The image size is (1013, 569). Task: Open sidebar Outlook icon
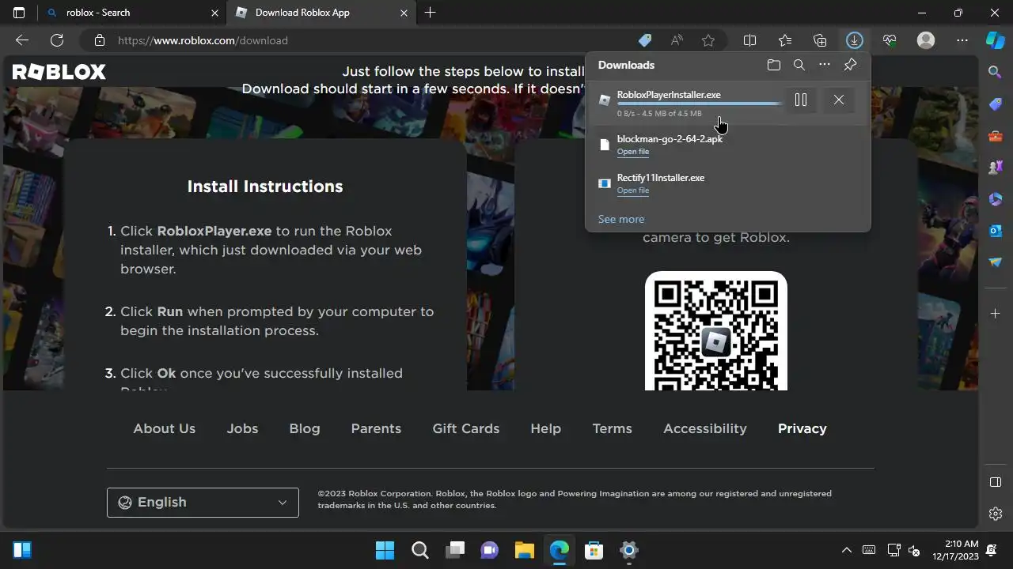click(995, 231)
